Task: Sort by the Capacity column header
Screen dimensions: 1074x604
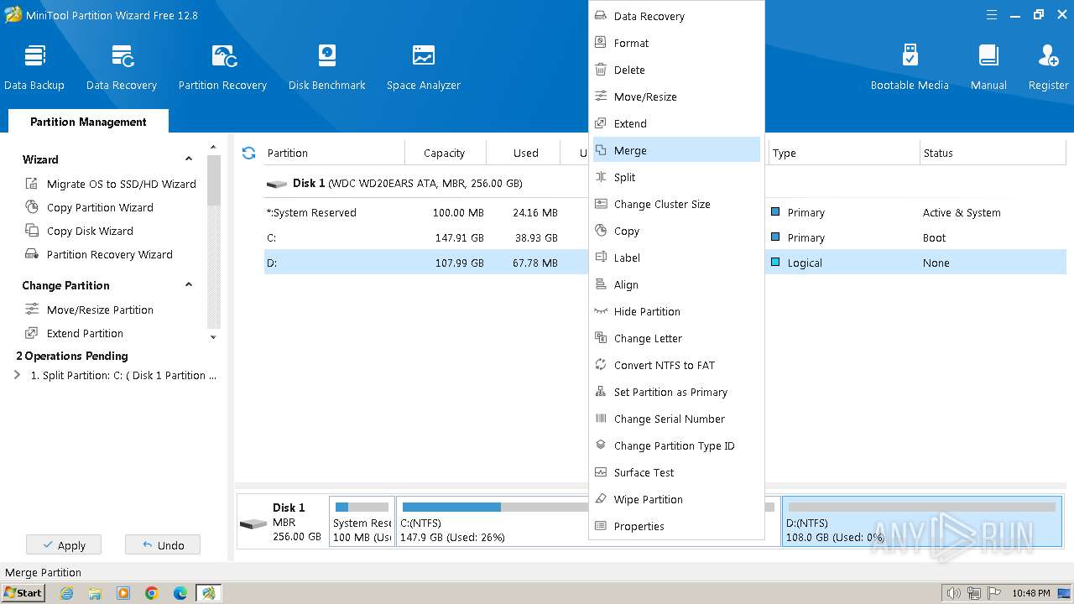Action: pos(444,153)
